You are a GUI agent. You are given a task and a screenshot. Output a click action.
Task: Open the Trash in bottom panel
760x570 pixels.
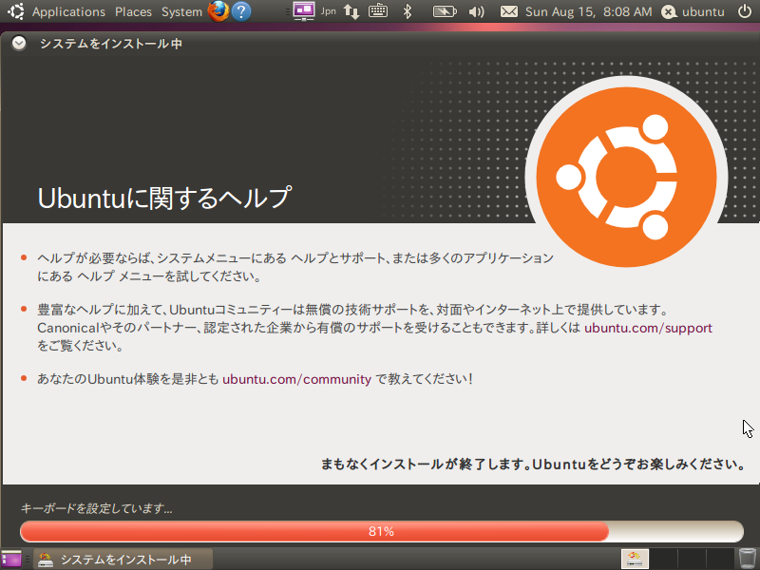click(747, 560)
